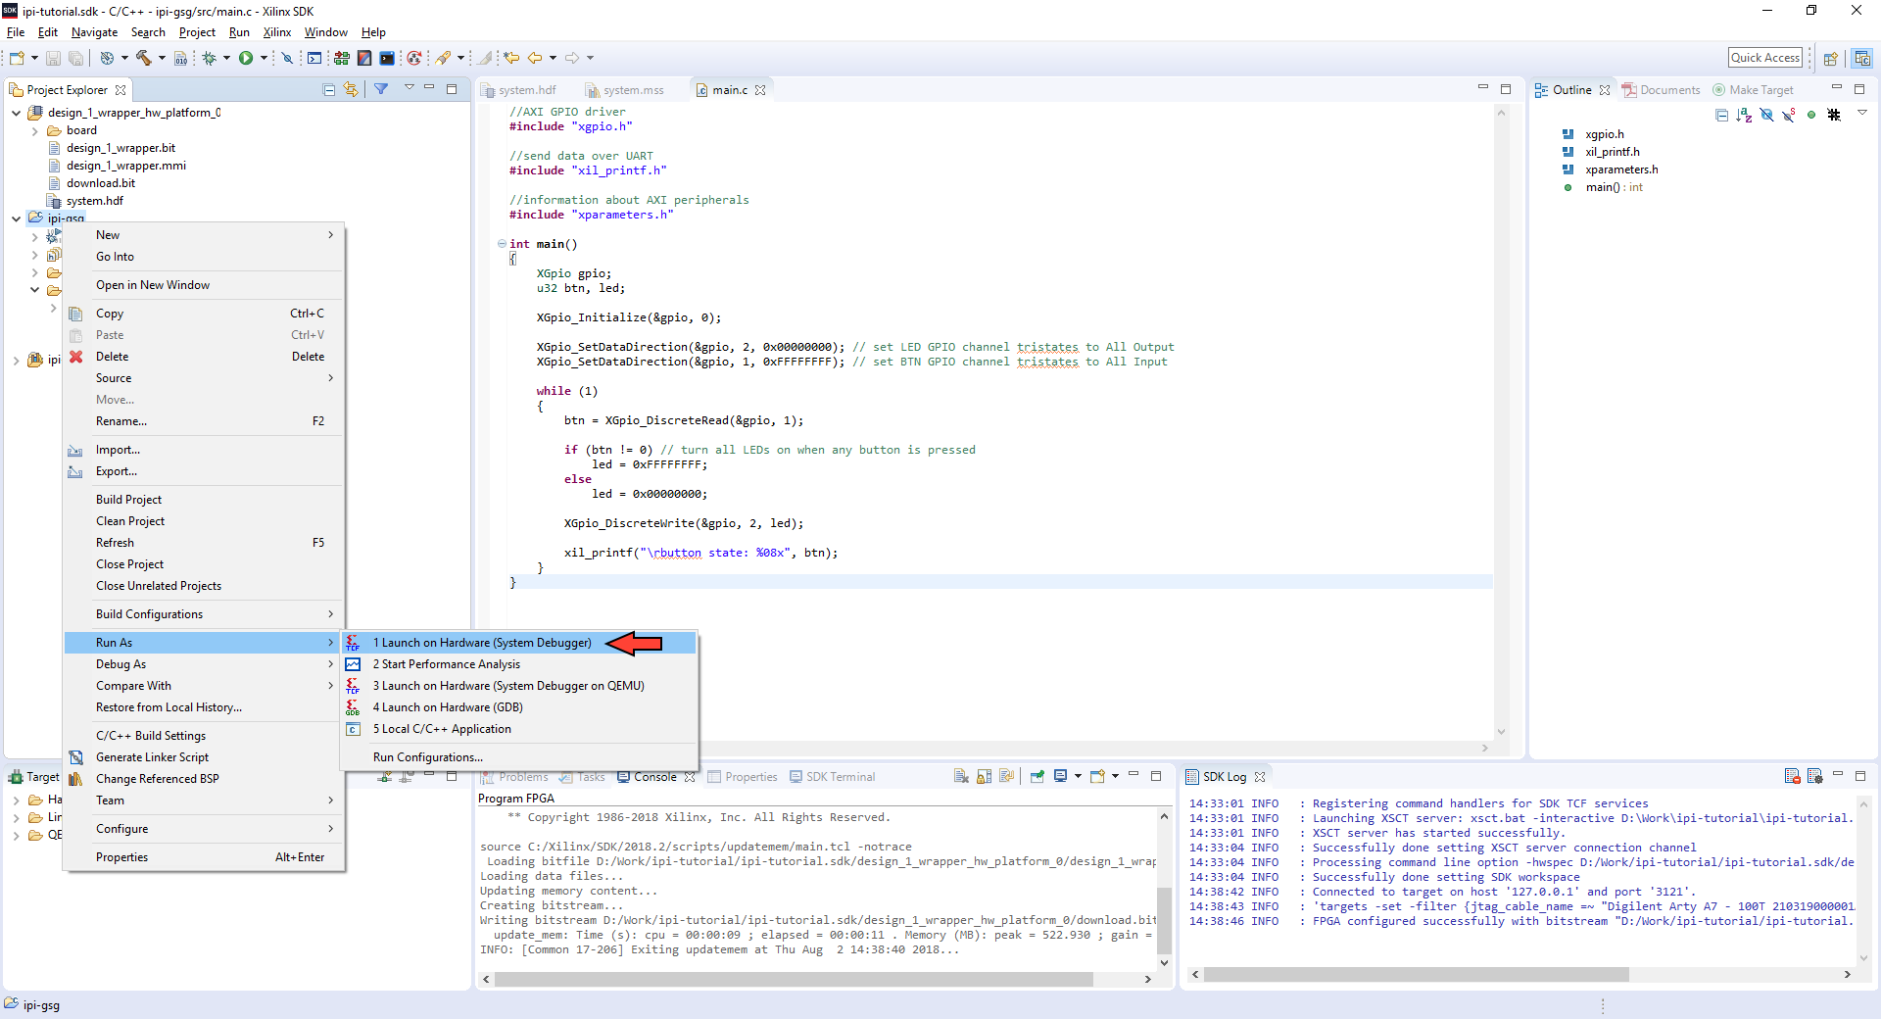This screenshot has width=1881, height=1019.
Task: Collapse all in Project Explorer
Action: pyautogui.click(x=329, y=89)
